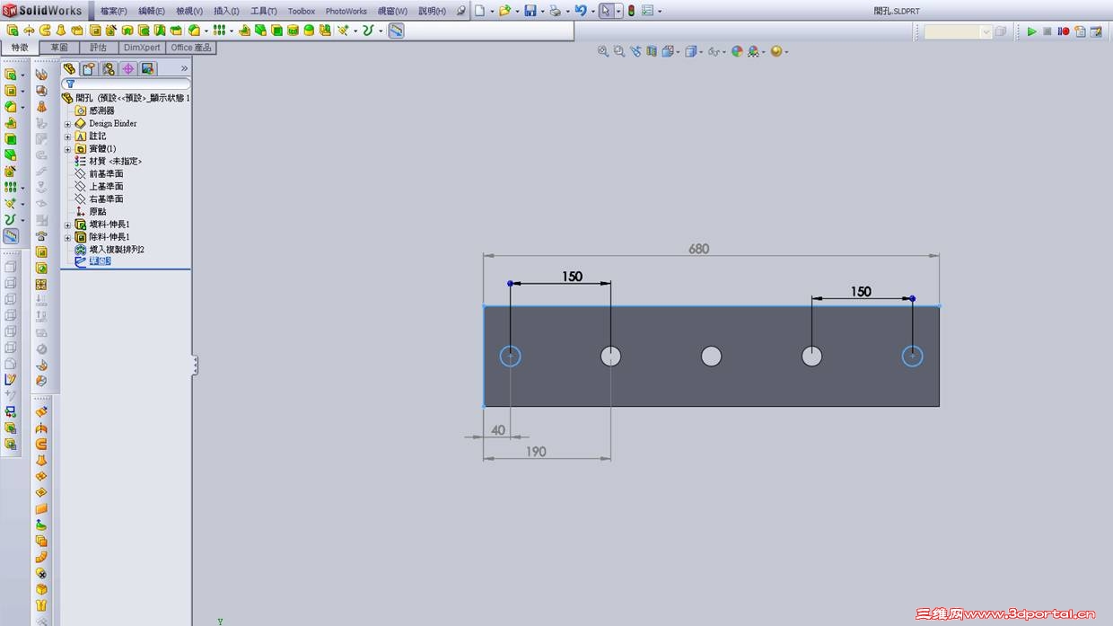Click the Zoom to Fit magnifier
1113x626 pixels.
click(x=603, y=51)
